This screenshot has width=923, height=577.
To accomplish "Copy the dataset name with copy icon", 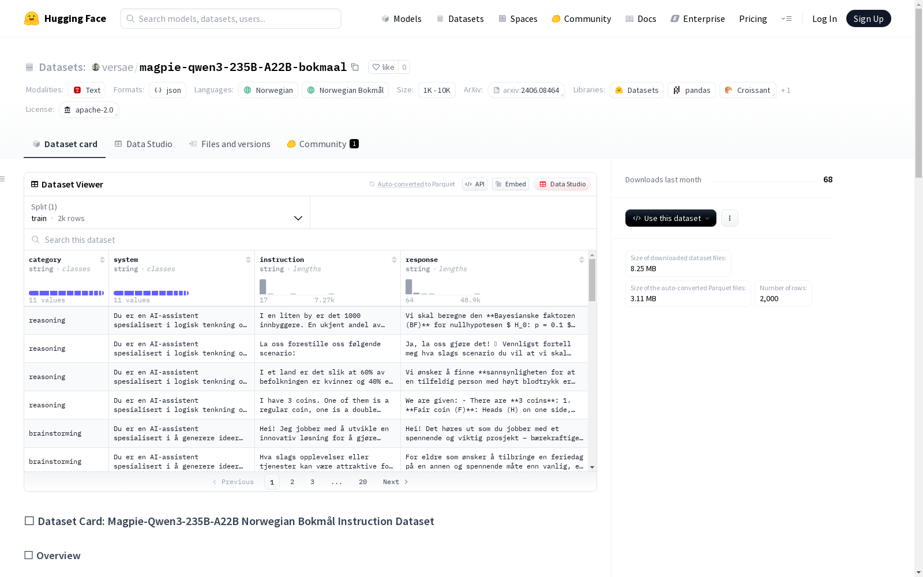I will coord(355,67).
